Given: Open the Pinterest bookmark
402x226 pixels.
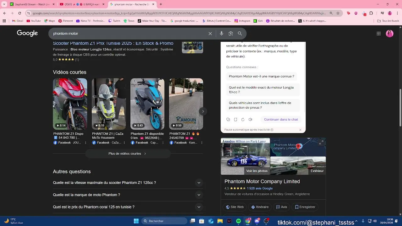Looking at the screenshot, I should click(x=66, y=21).
